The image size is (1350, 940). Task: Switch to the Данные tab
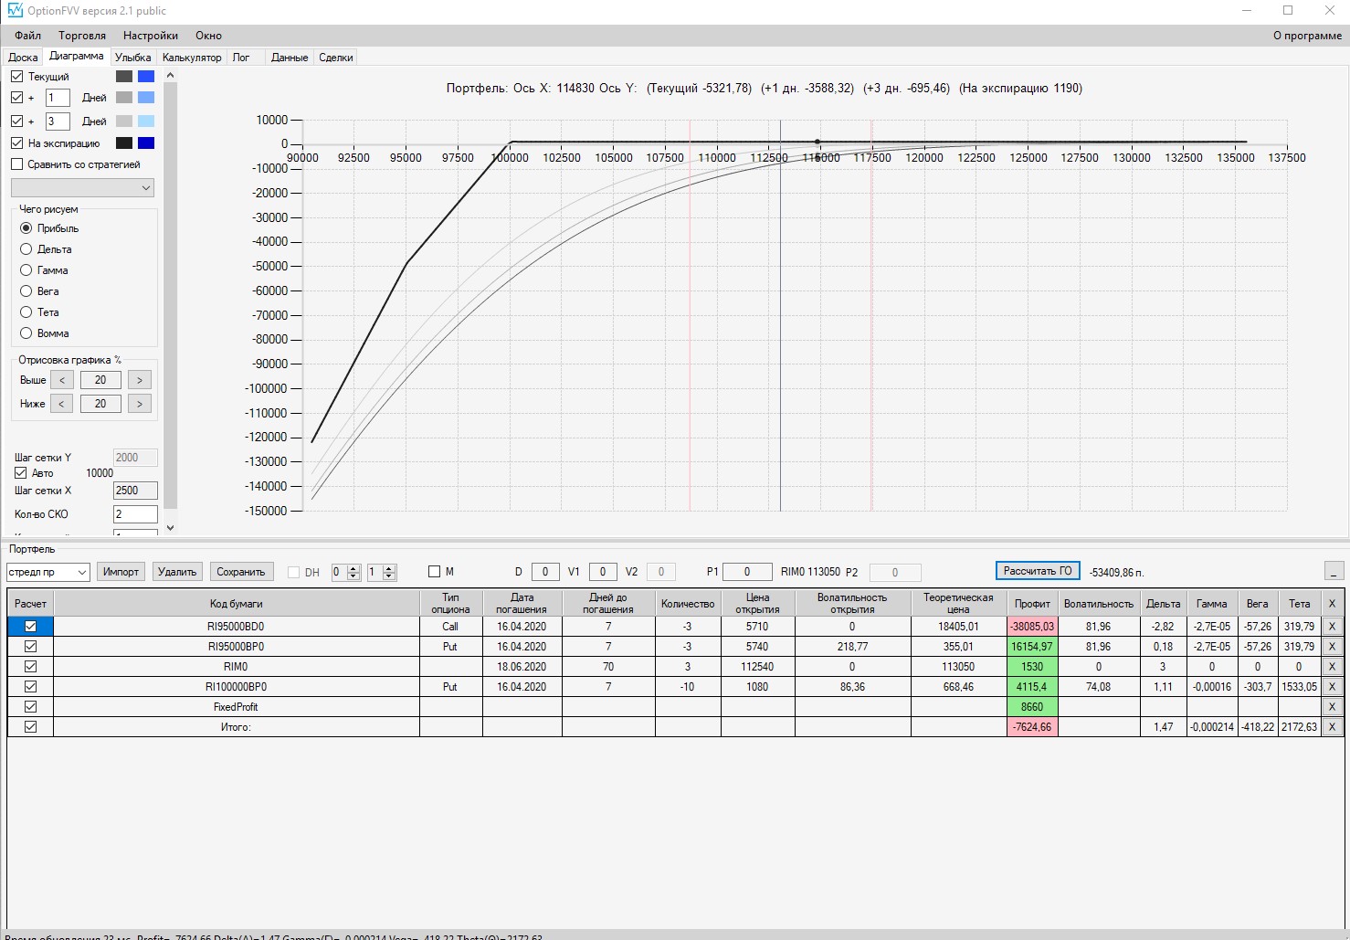coord(290,58)
